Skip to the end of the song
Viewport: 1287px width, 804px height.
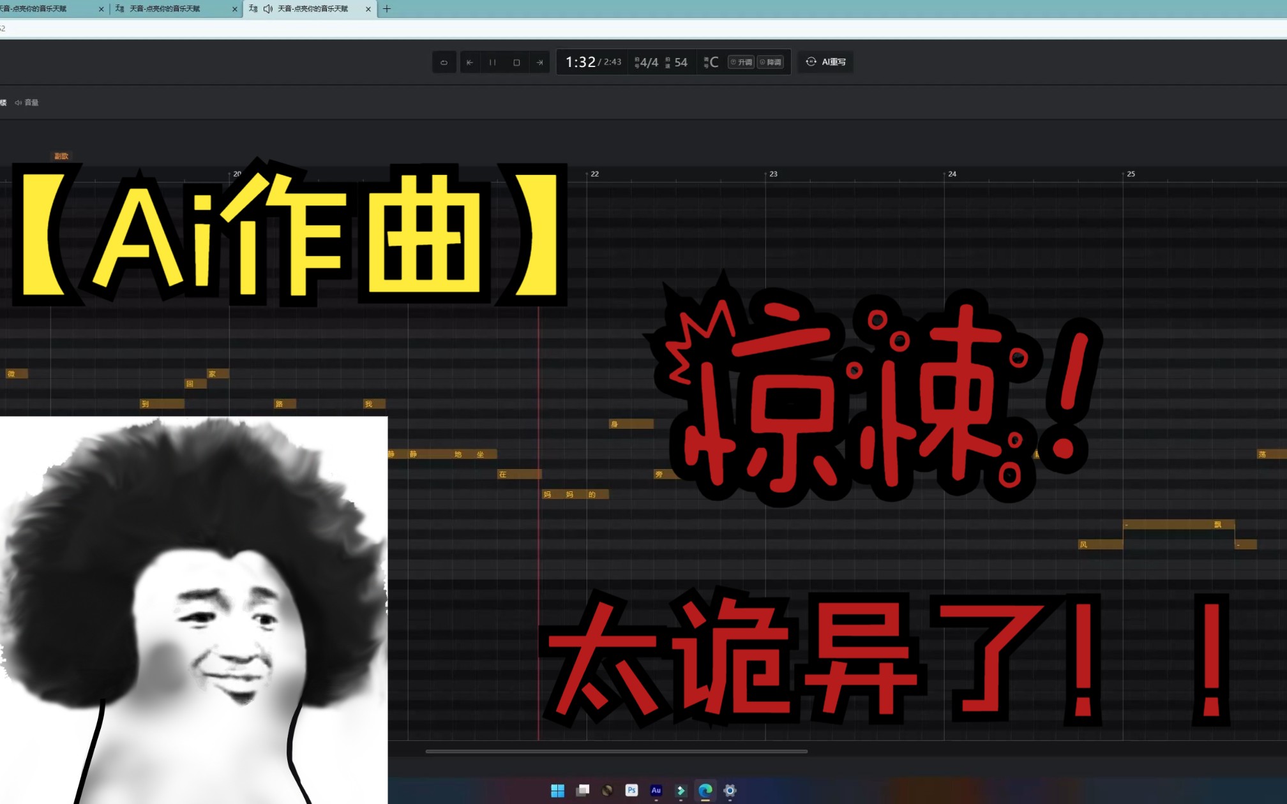(539, 63)
